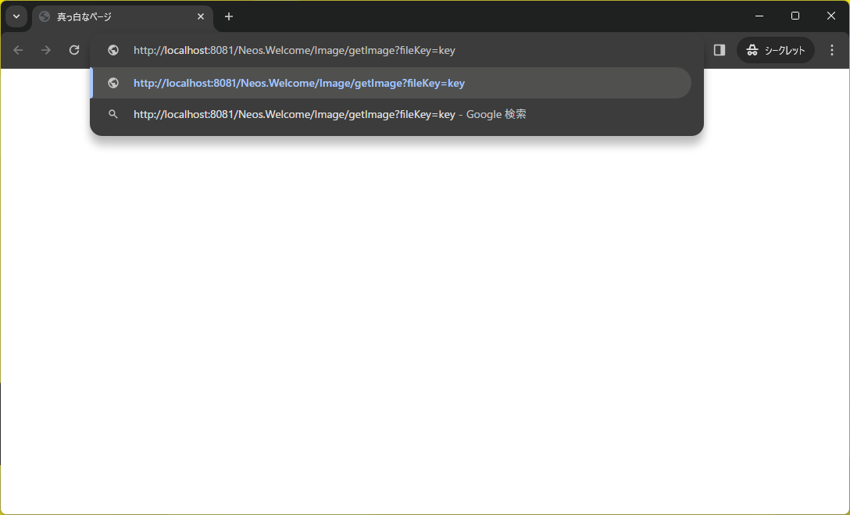The height and width of the screenshot is (515, 850).
Task: Minimize the Chrome window
Action: pos(759,16)
